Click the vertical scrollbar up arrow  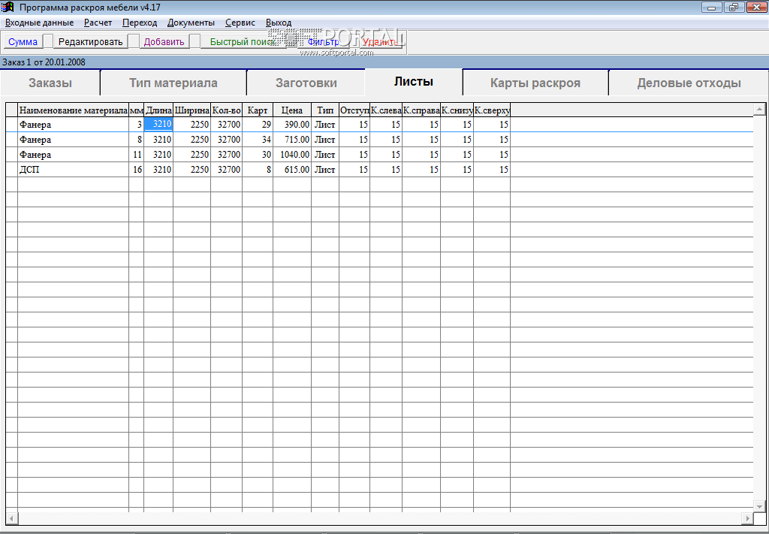tap(760, 109)
